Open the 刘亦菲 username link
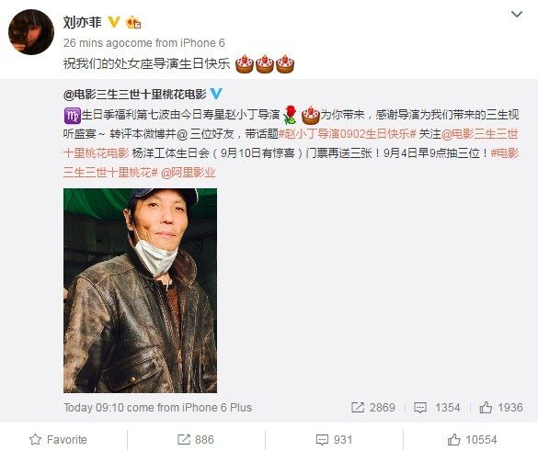The height and width of the screenshot is (451, 538). coord(83,22)
